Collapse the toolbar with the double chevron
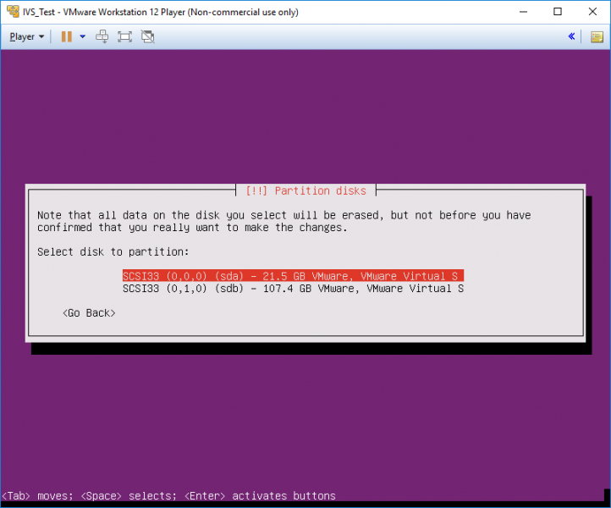Screen dimensions: 611x508 click(x=571, y=36)
